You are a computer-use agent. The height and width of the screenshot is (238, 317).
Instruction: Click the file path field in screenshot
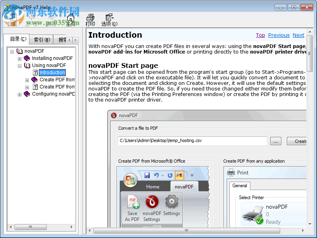click(x=193, y=141)
